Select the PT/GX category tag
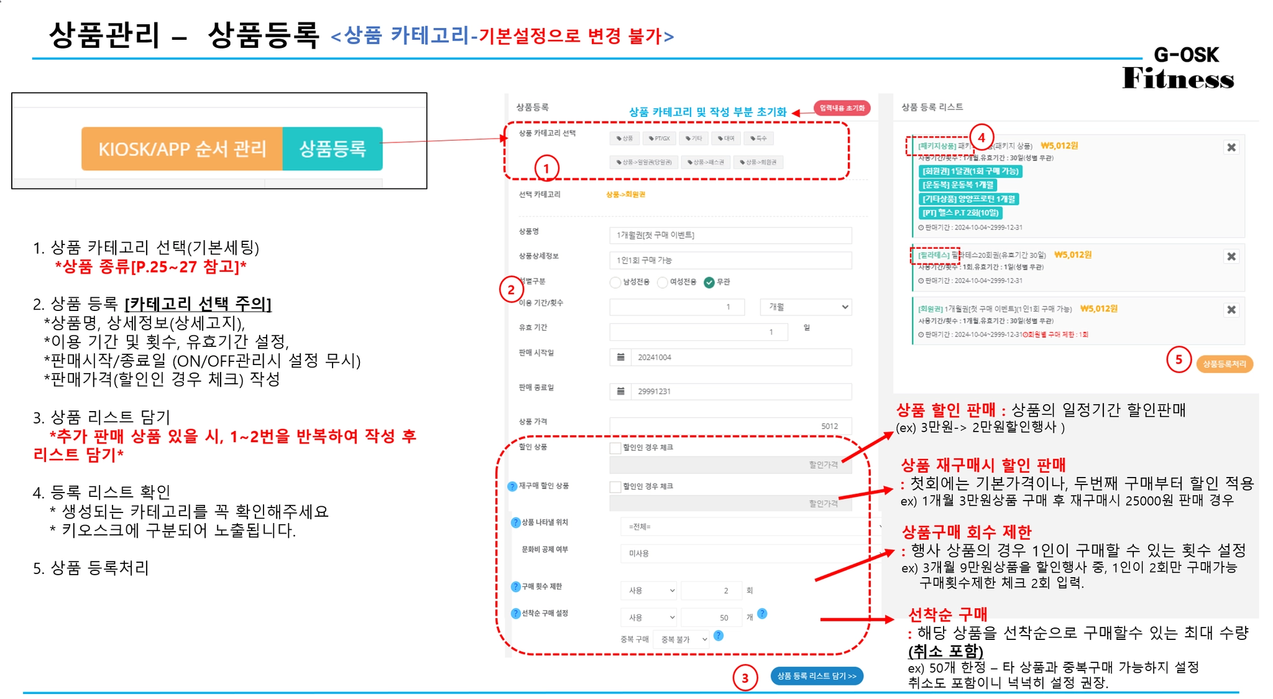This screenshot has height=699, width=1273. tap(659, 138)
